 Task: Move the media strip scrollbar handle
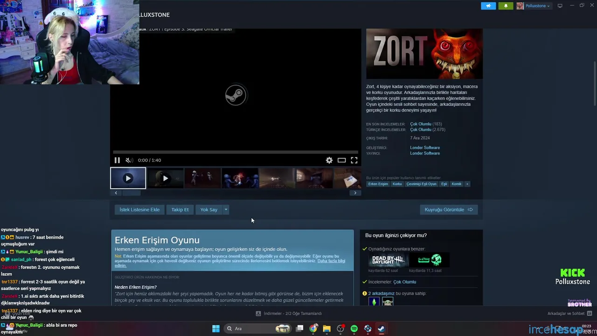pos(131,193)
